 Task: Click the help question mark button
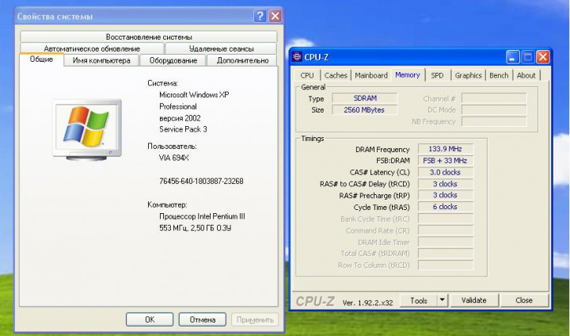click(x=260, y=16)
